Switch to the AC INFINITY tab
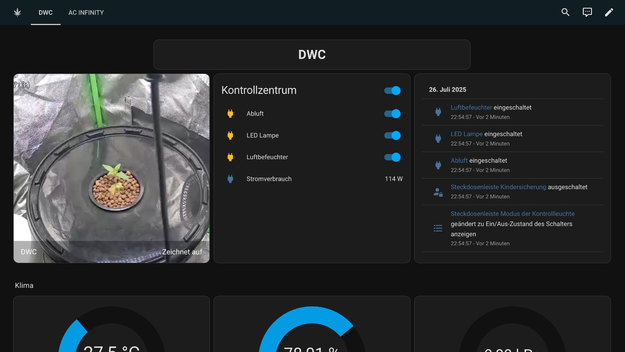The image size is (625, 352). click(x=86, y=13)
